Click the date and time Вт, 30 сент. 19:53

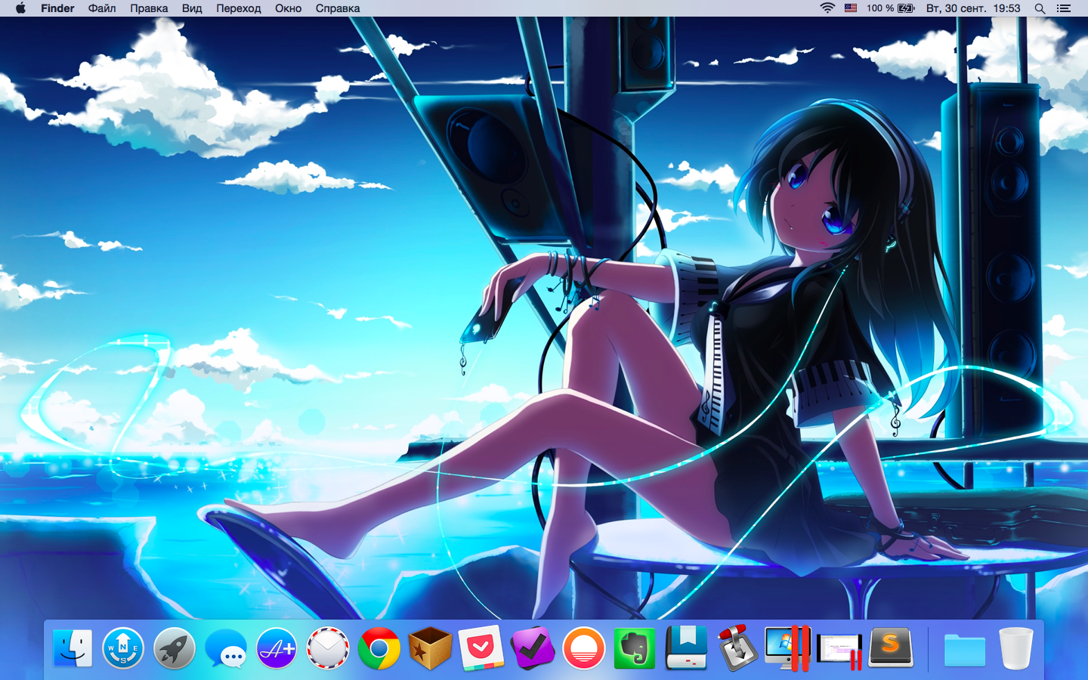pyautogui.click(x=973, y=8)
